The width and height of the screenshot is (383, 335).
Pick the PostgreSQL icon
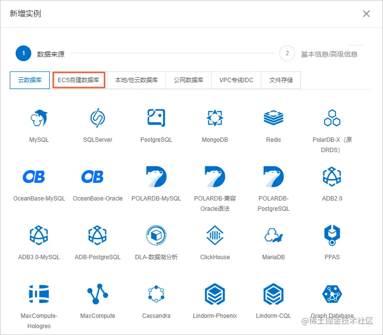coord(156,118)
